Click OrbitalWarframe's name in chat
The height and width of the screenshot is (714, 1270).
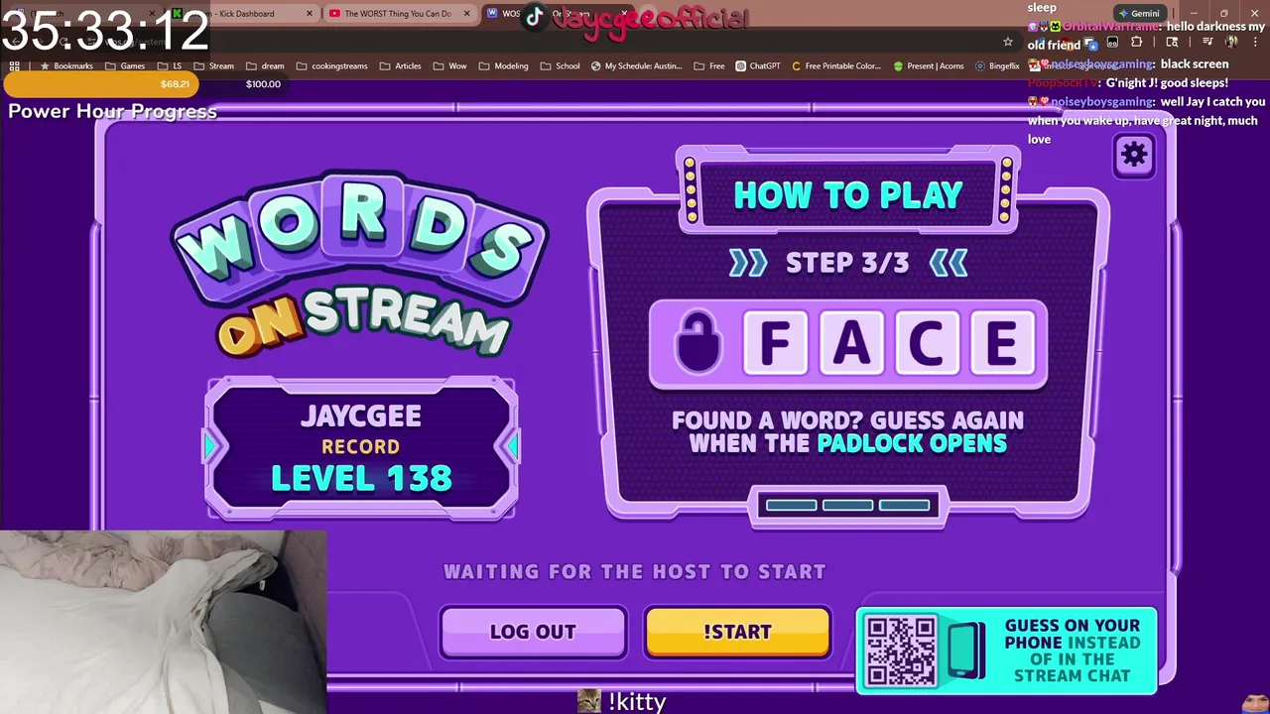pyautogui.click(x=1108, y=27)
